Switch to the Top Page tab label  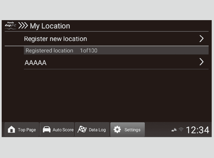pyautogui.click(x=27, y=130)
